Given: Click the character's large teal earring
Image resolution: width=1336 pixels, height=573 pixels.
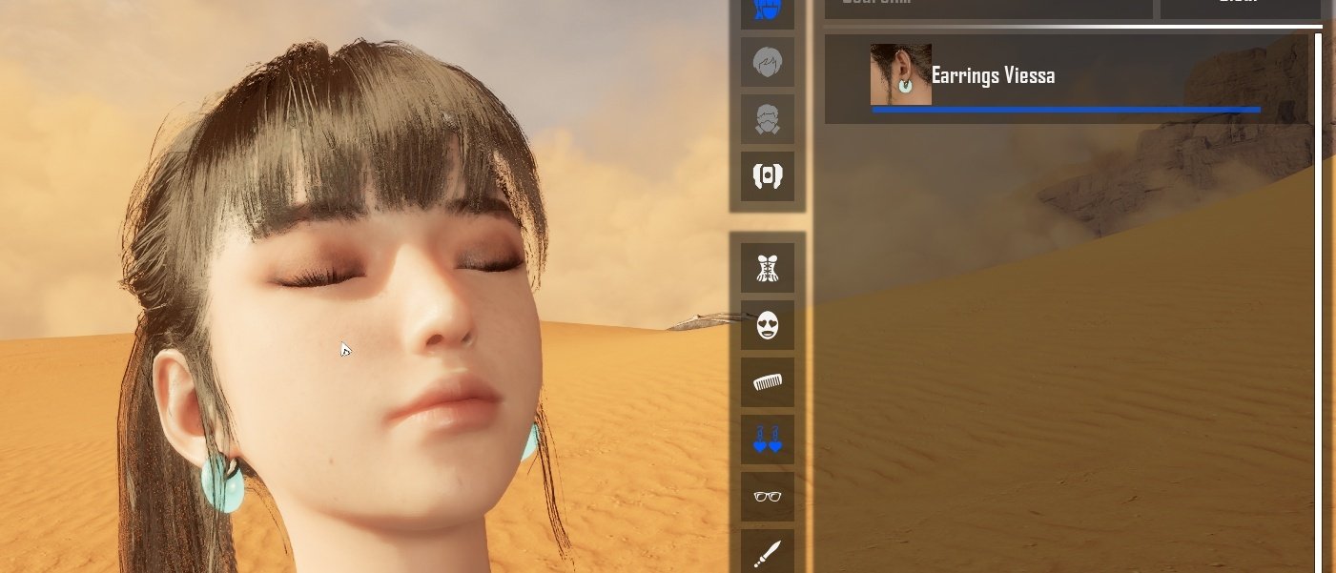Looking at the screenshot, I should click(222, 483).
